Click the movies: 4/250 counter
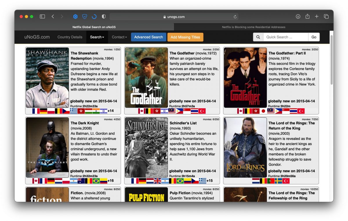The image size is (348, 221). tap(113, 119)
